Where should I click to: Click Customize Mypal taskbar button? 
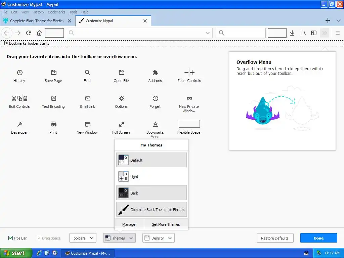pos(87,253)
